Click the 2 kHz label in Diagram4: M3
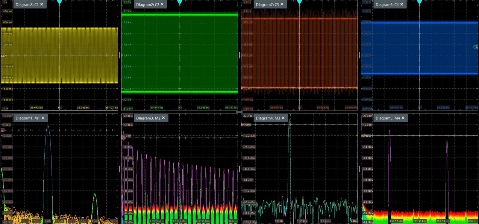The height and width of the screenshot is (224, 479). tap(354, 221)
